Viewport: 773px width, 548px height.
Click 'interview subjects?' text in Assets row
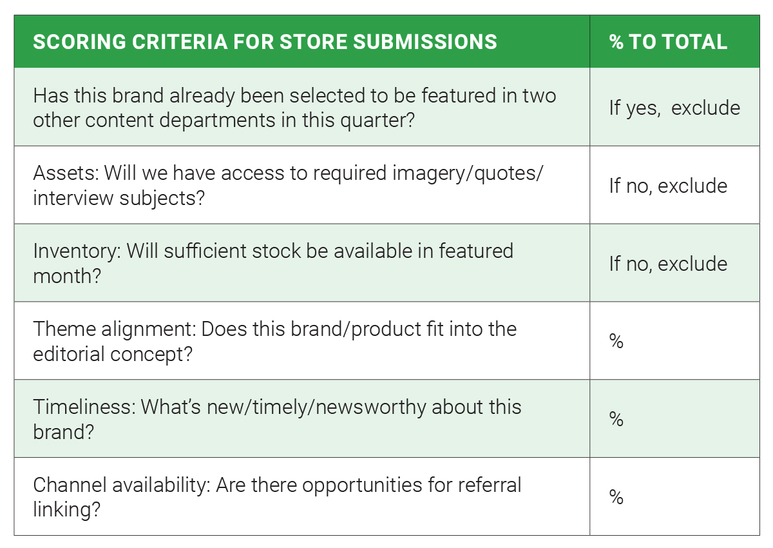(x=119, y=198)
